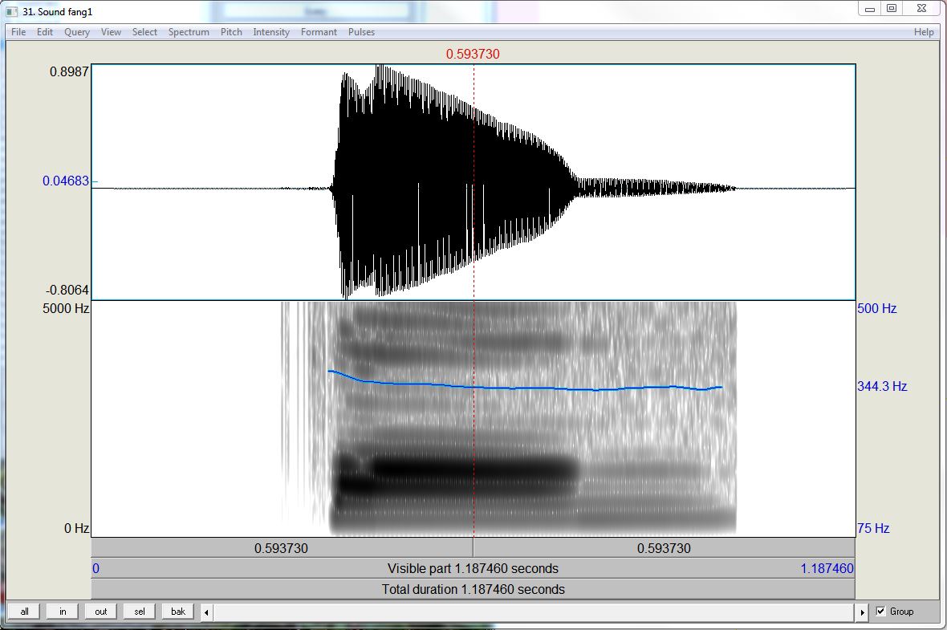Click the 75 Hz pitch floor label

click(873, 528)
